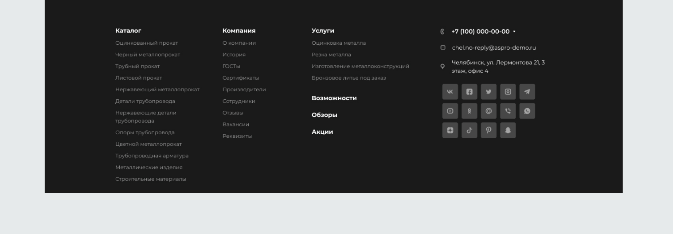Click the email envelope icon

(442, 47)
